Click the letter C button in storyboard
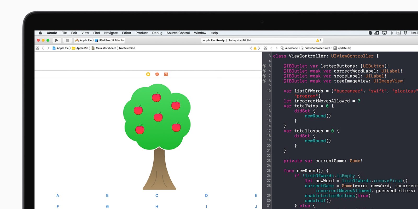Image resolution: width=418 pixels, height=209 pixels. click(x=157, y=195)
